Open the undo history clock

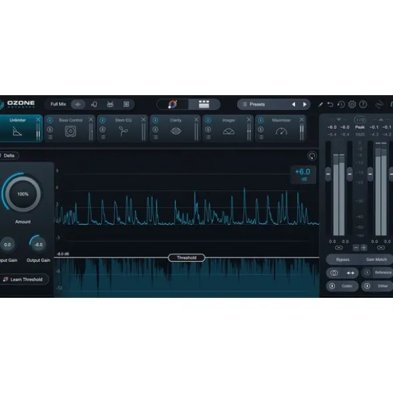tap(341, 104)
